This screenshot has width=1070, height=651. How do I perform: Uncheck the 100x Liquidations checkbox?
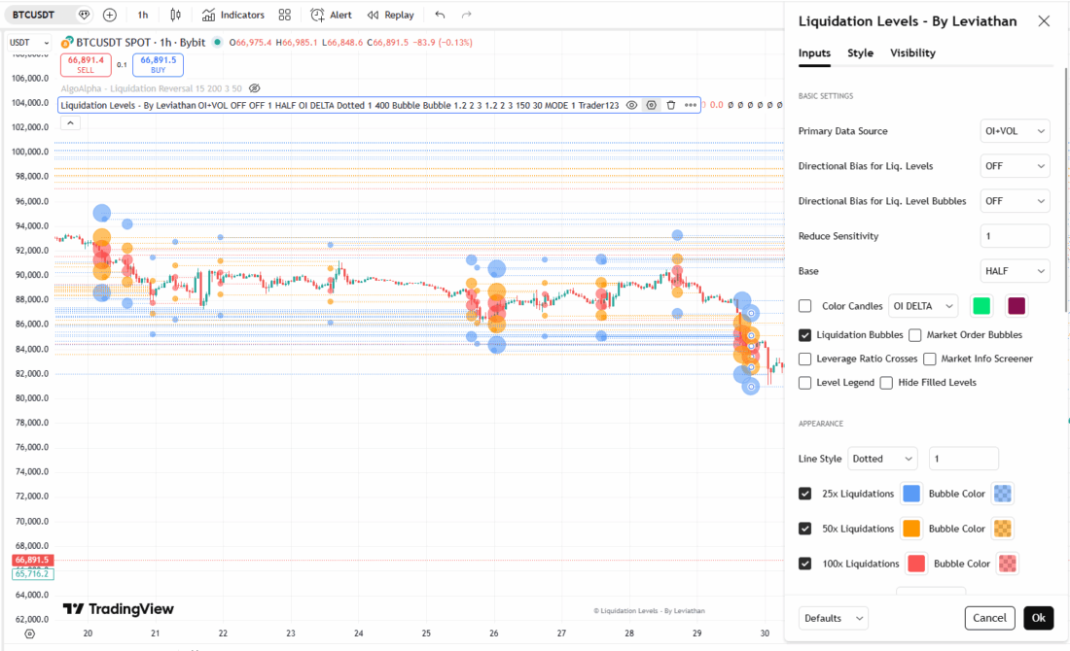(x=805, y=564)
